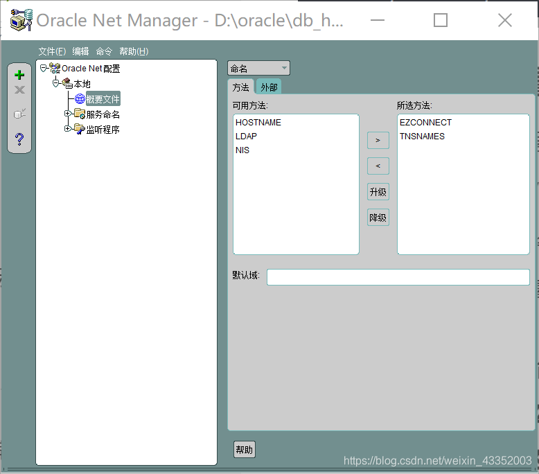
Task: Click the 升级 promote button
Action: (378, 192)
